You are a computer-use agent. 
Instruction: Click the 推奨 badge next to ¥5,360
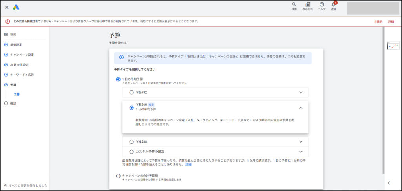(x=151, y=105)
